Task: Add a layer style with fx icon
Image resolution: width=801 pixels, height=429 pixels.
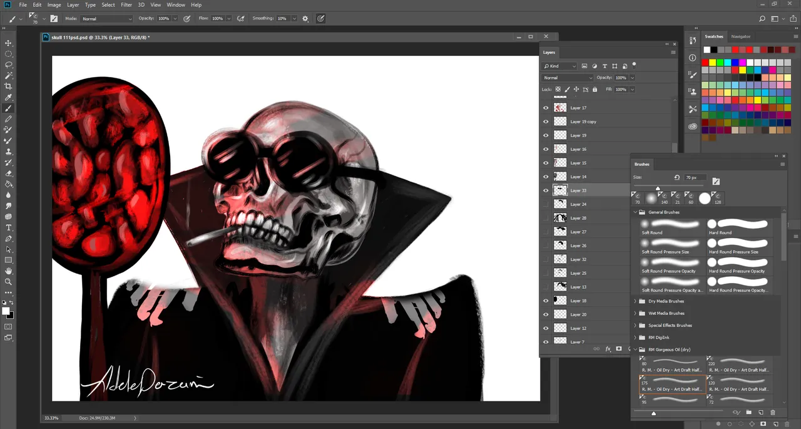Action: pyautogui.click(x=608, y=349)
